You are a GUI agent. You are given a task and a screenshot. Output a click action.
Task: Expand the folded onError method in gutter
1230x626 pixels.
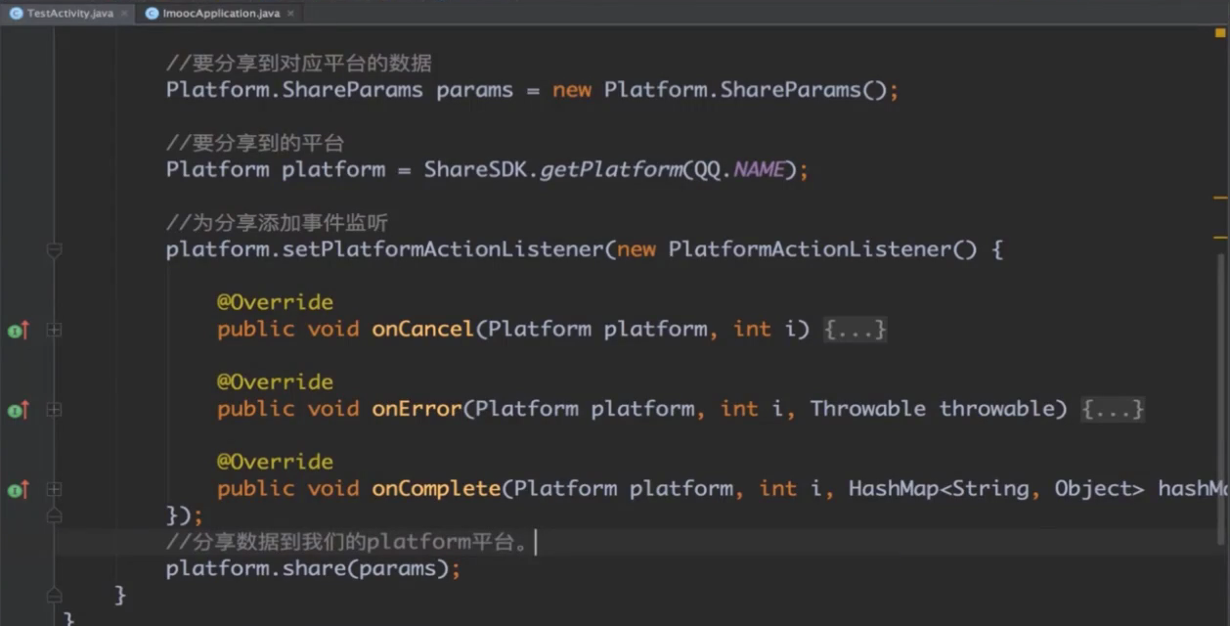point(54,411)
